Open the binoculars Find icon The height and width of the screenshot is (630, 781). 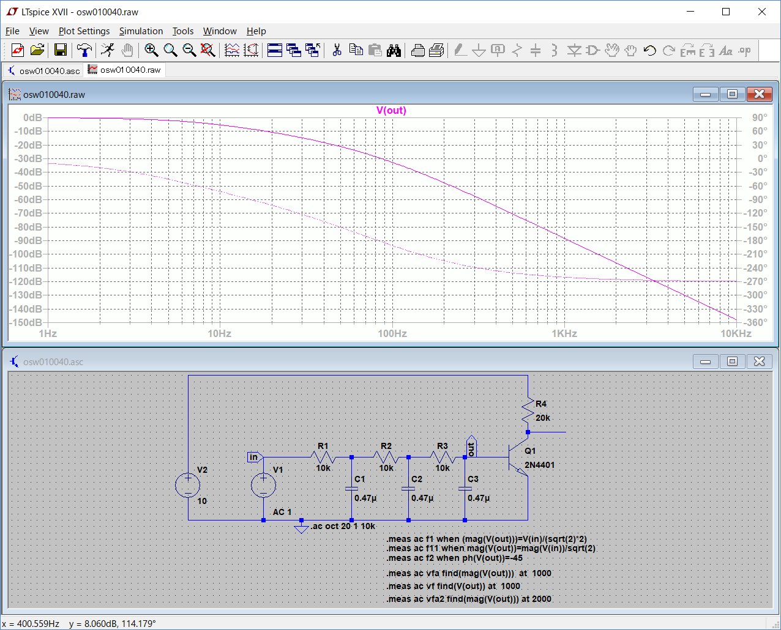pyautogui.click(x=394, y=50)
